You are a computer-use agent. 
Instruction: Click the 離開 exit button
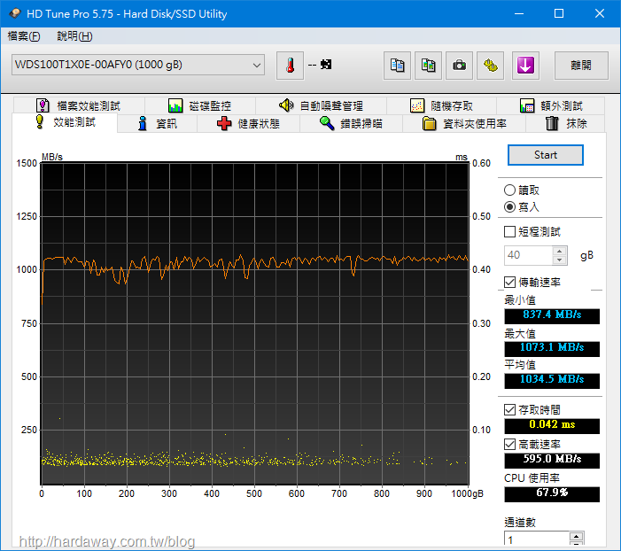[581, 66]
